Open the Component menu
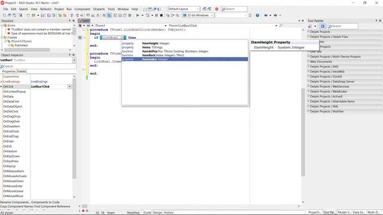The width and height of the screenshot is (383, 215). pyautogui.click(x=83, y=9)
